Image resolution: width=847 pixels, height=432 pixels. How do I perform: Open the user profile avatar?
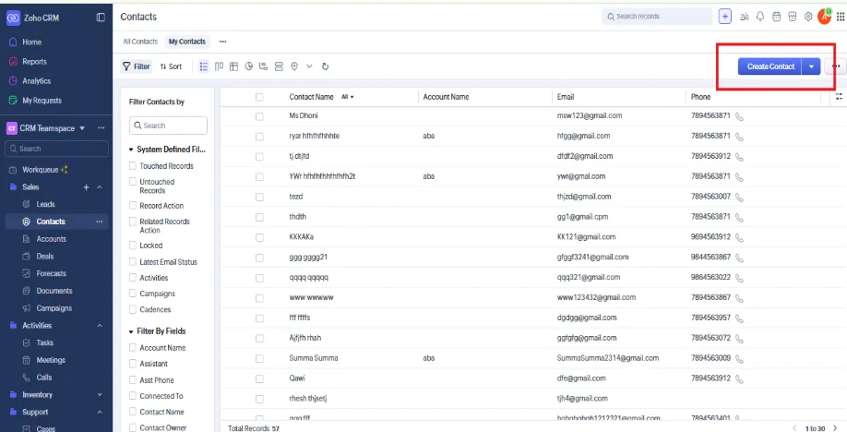click(x=824, y=17)
